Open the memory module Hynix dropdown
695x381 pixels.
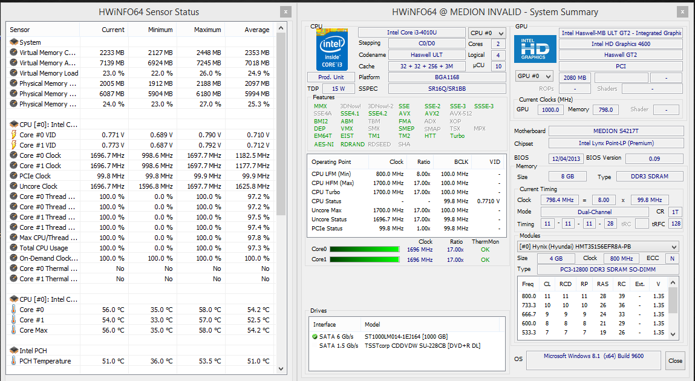click(599, 247)
